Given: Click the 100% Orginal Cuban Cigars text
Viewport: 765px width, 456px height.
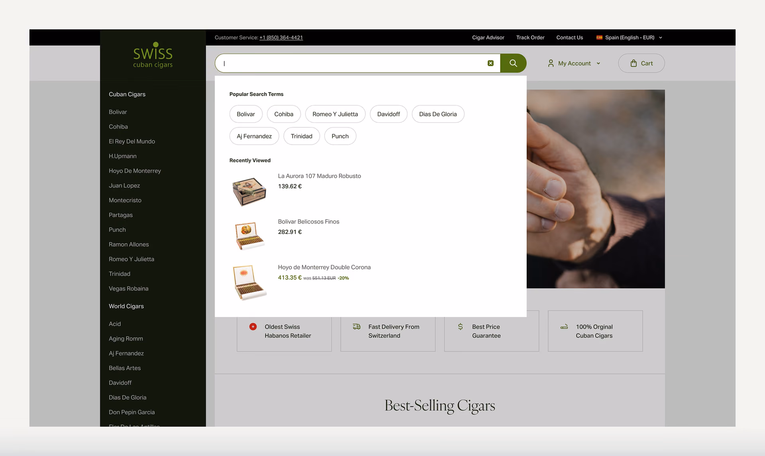Looking at the screenshot, I should tap(594, 331).
